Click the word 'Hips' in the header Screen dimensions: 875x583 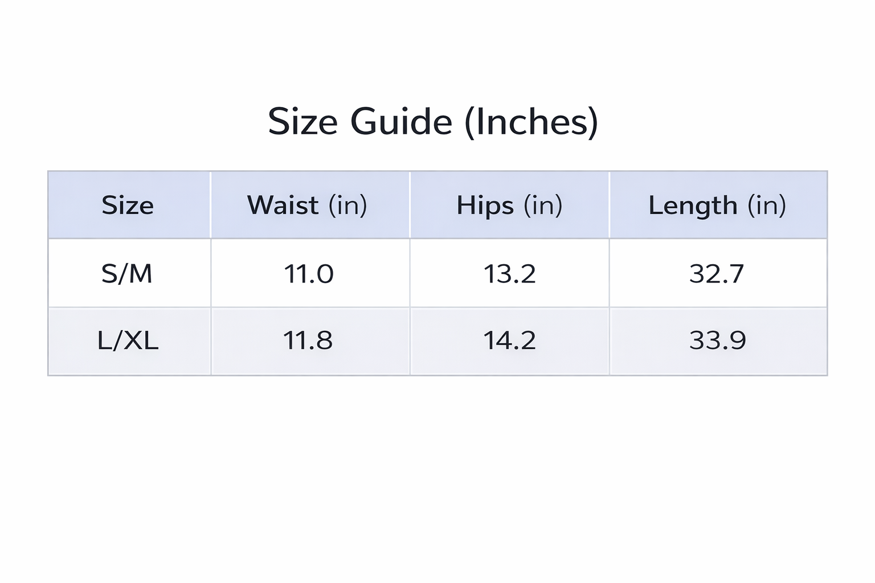pos(485,205)
